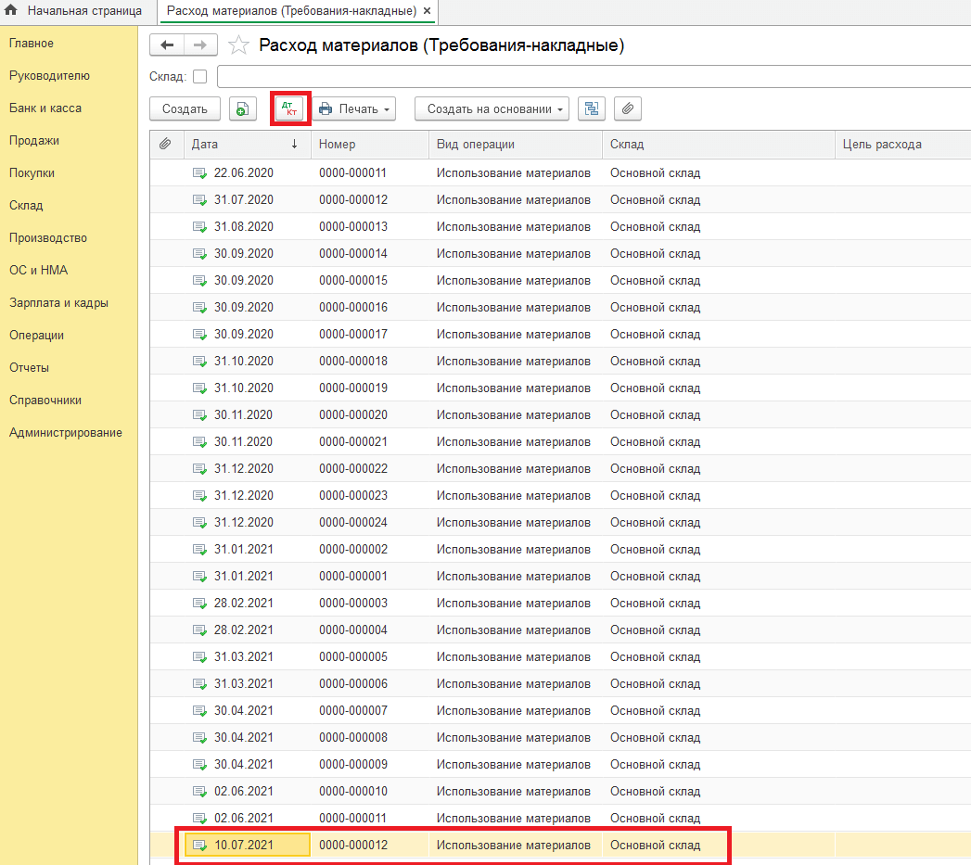This screenshot has height=865, width=971.
Task: Click the forward navigation arrow
Action: pos(200,45)
